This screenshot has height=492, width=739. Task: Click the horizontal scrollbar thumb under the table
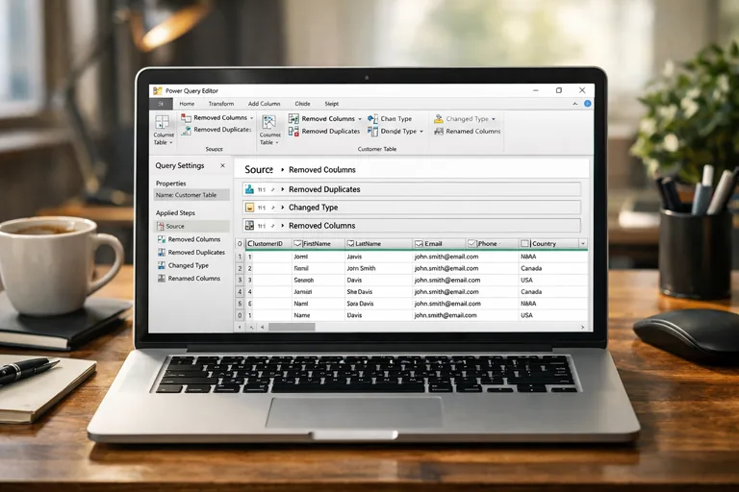click(292, 327)
